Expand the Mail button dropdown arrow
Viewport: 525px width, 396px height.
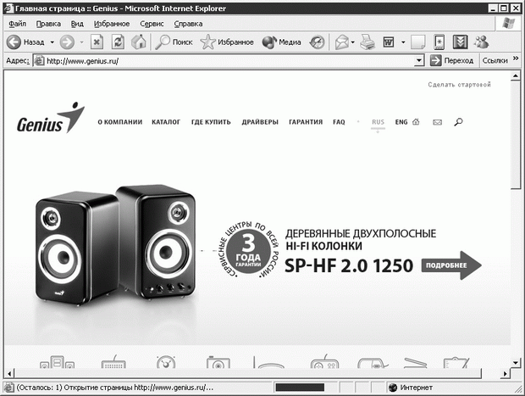[352, 42]
